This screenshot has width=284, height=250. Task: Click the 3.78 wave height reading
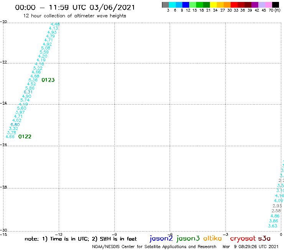coord(12,133)
